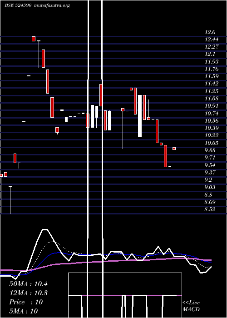This screenshot has width=227, height=318.
Task: Click the 9.54 price axis label
Action: click(x=210, y=165)
